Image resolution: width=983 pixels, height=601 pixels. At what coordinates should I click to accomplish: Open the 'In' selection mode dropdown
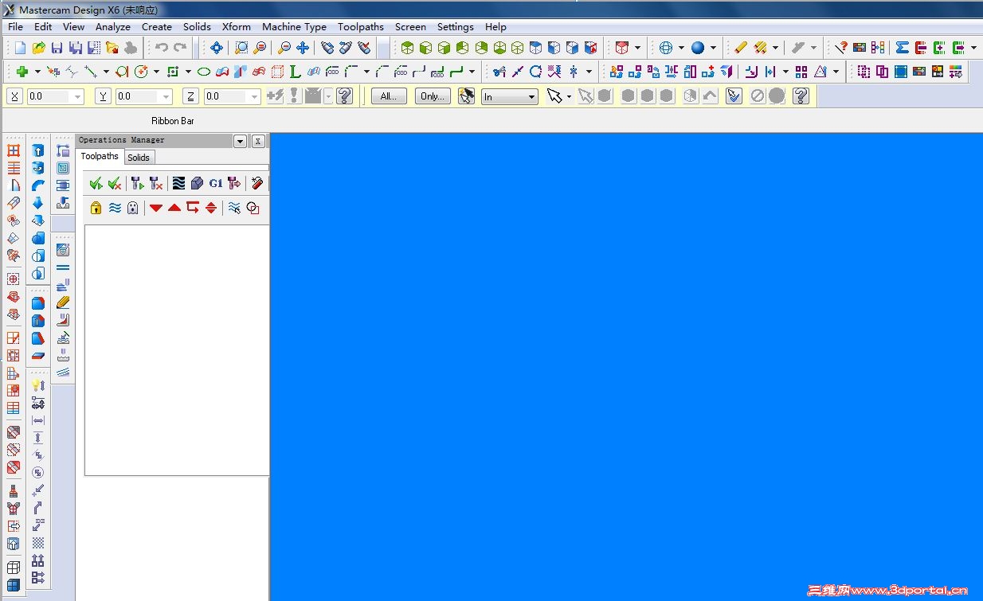531,97
